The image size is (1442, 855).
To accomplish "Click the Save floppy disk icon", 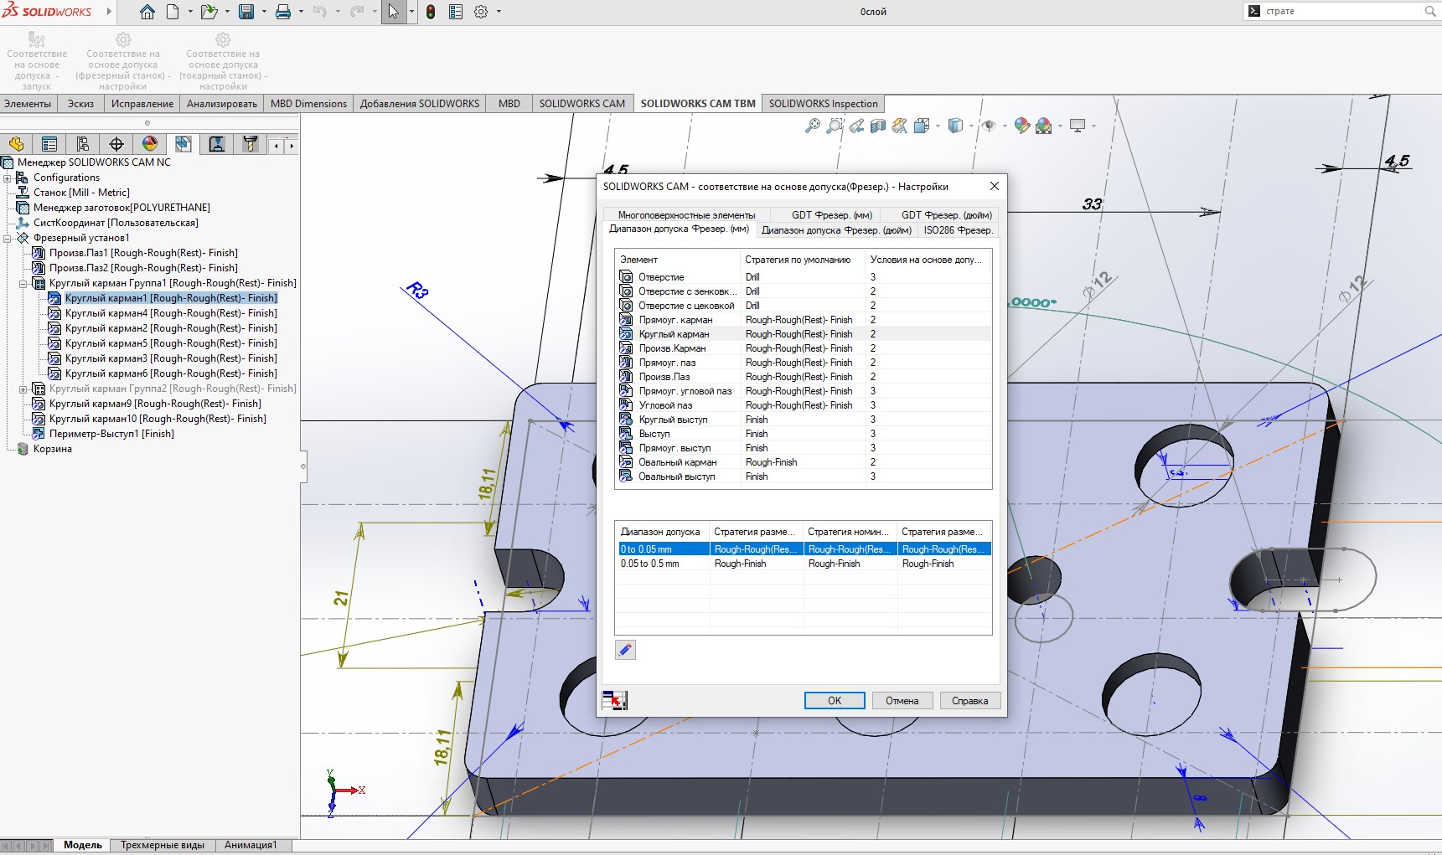I will coord(246,12).
